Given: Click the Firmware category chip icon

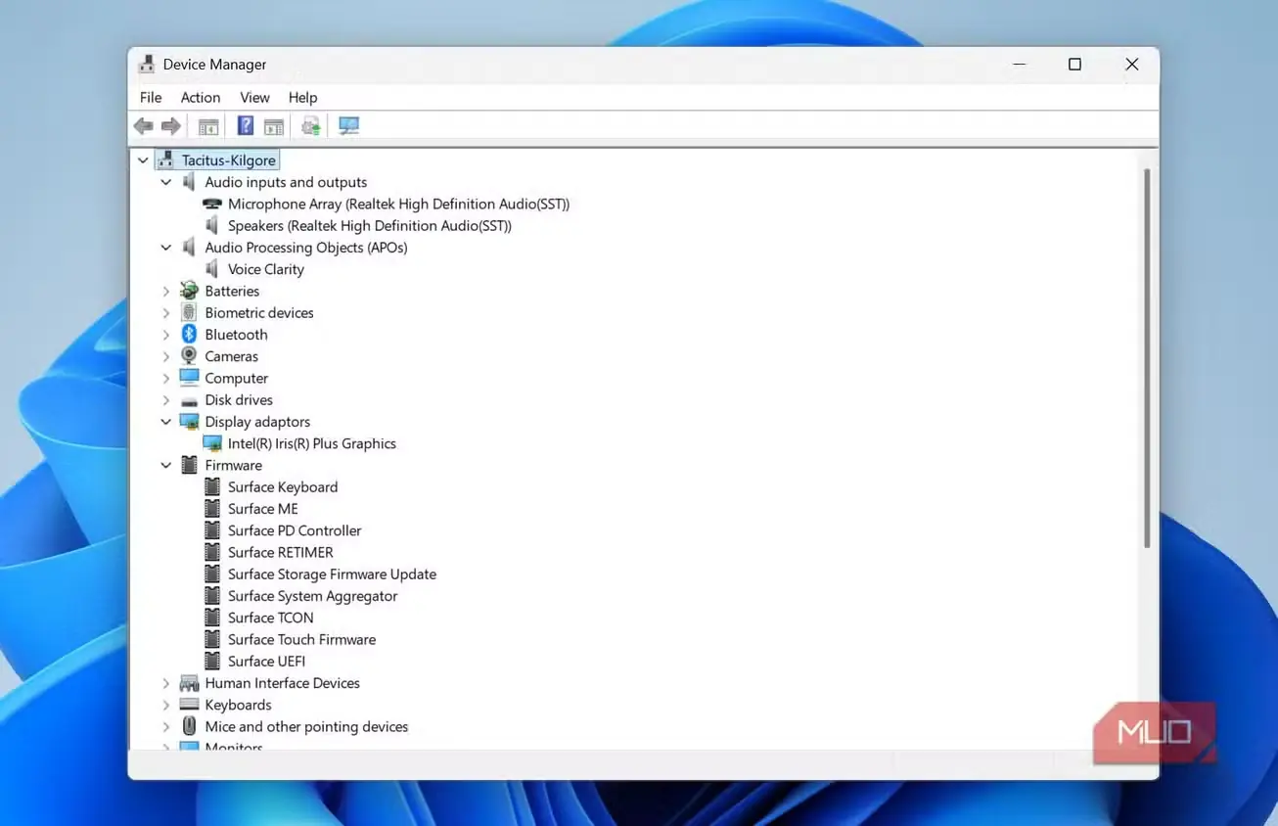Looking at the screenshot, I should tap(189, 466).
